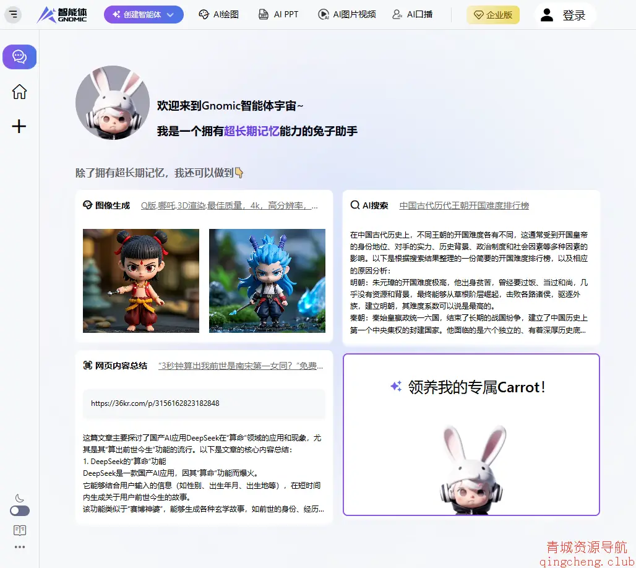This screenshot has height=568, width=636.
Task: Open the sidebar three-dot more menu
Action: (19, 547)
